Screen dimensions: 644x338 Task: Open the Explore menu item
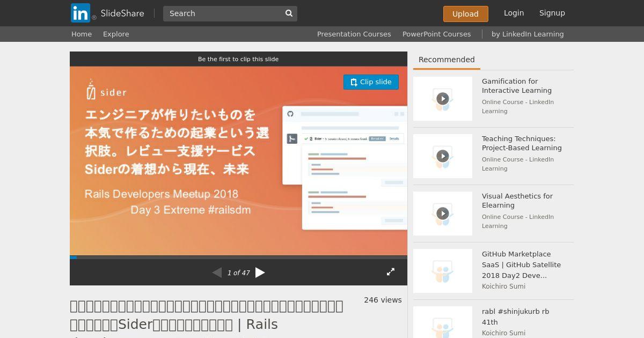[x=116, y=34]
